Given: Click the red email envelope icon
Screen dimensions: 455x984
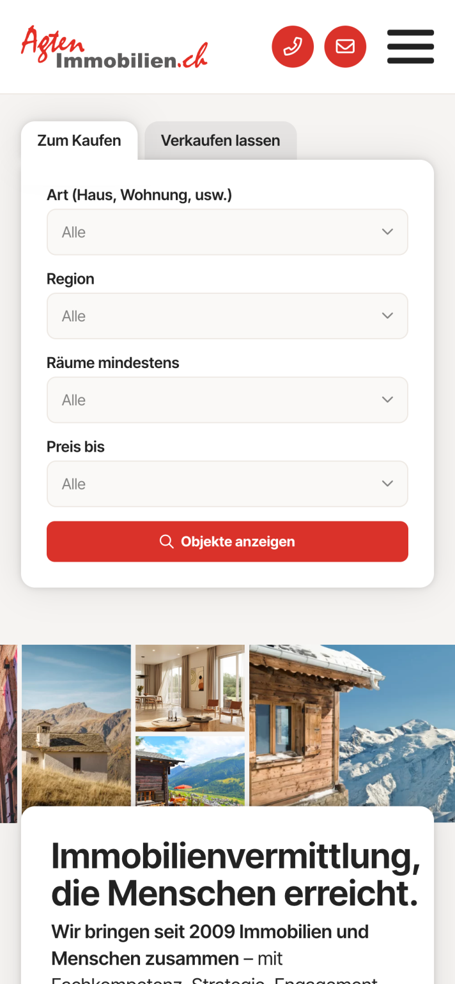Looking at the screenshot, I should click(345, 47).
